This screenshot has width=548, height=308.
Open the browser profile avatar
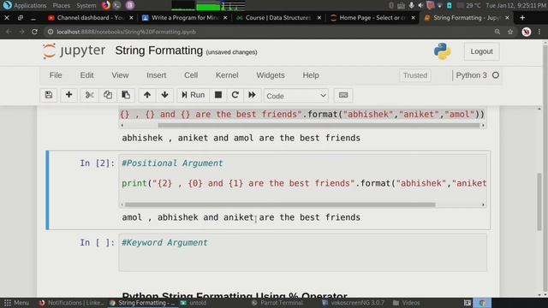click(527, 32)
